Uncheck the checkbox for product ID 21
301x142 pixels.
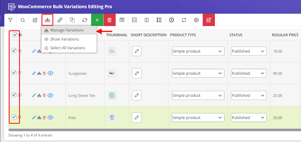[14, 117]
